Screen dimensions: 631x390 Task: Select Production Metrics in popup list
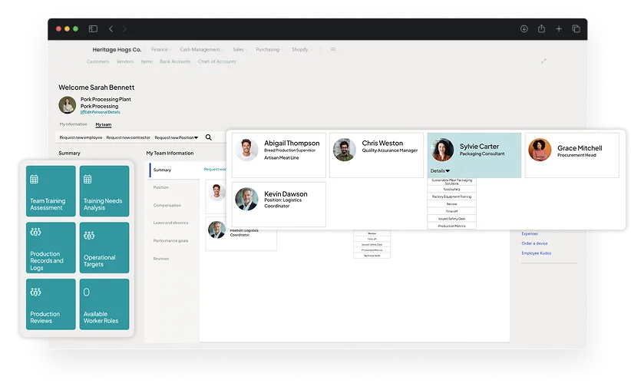tap(452, 226)
